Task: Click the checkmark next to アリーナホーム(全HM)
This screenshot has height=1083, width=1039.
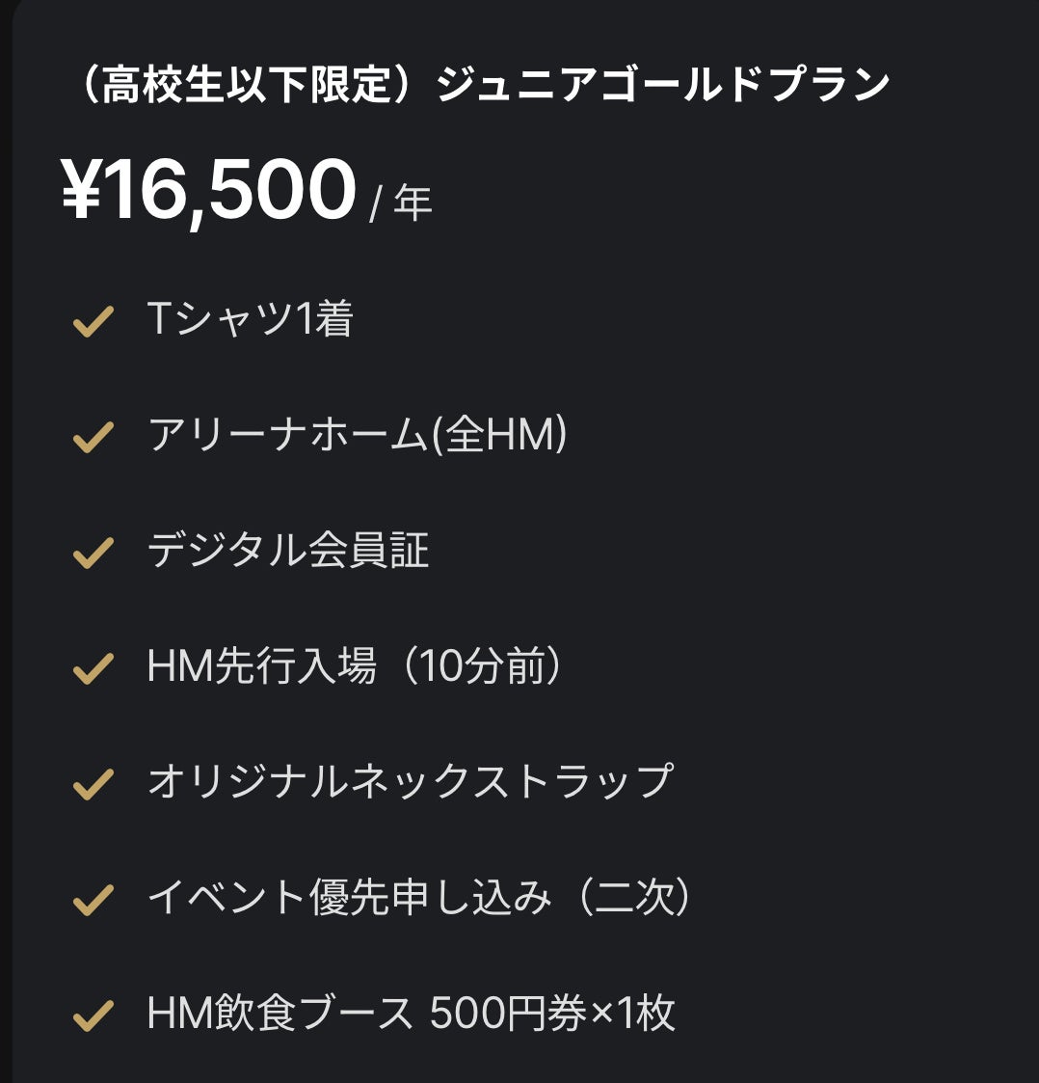Action: [93, 437]
